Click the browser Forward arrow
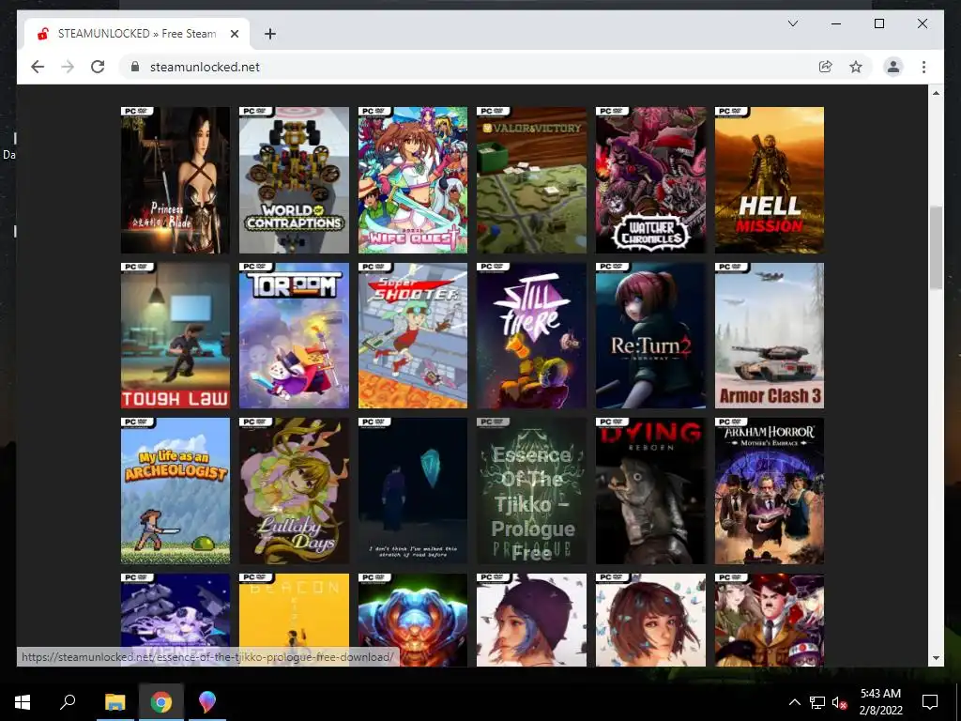 [68, 67]
